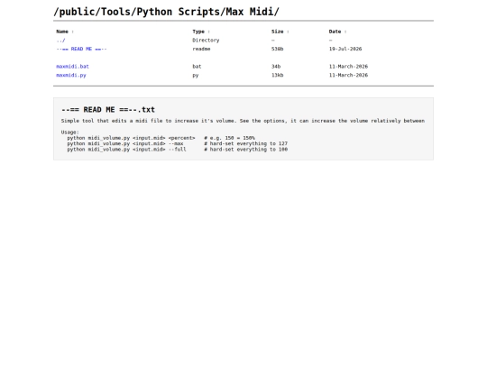This screenshot has width=487, height=365.
Task: Click the usage line with --max option
Action: [x=178, y=143]
